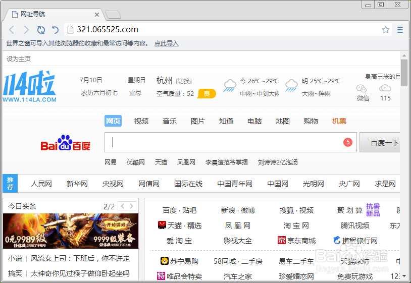The width and height of the screenshot is (411, 283).
Task: Open 优酷网 hot link
Action: point(135,162)
